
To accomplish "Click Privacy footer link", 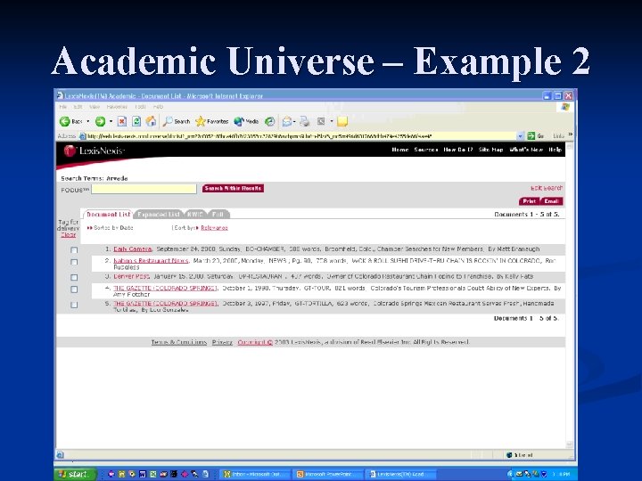I will click(222, 342).
